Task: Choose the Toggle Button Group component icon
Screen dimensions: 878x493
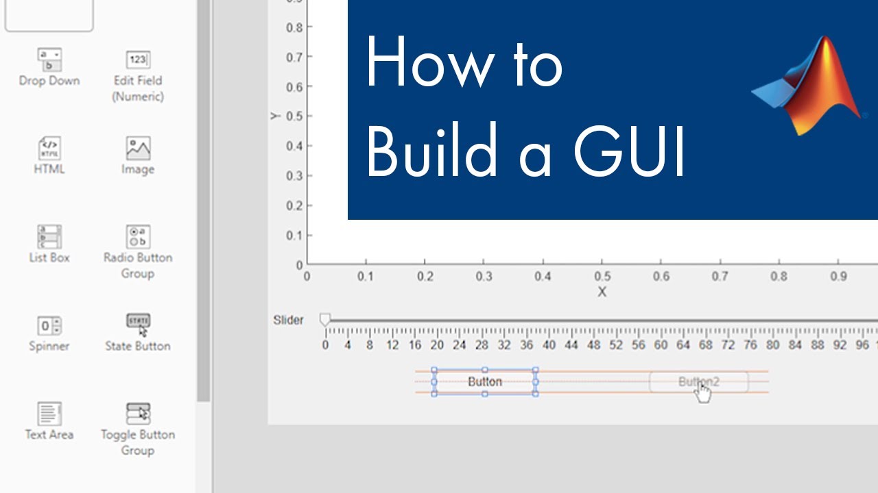Action: point(138,414)
